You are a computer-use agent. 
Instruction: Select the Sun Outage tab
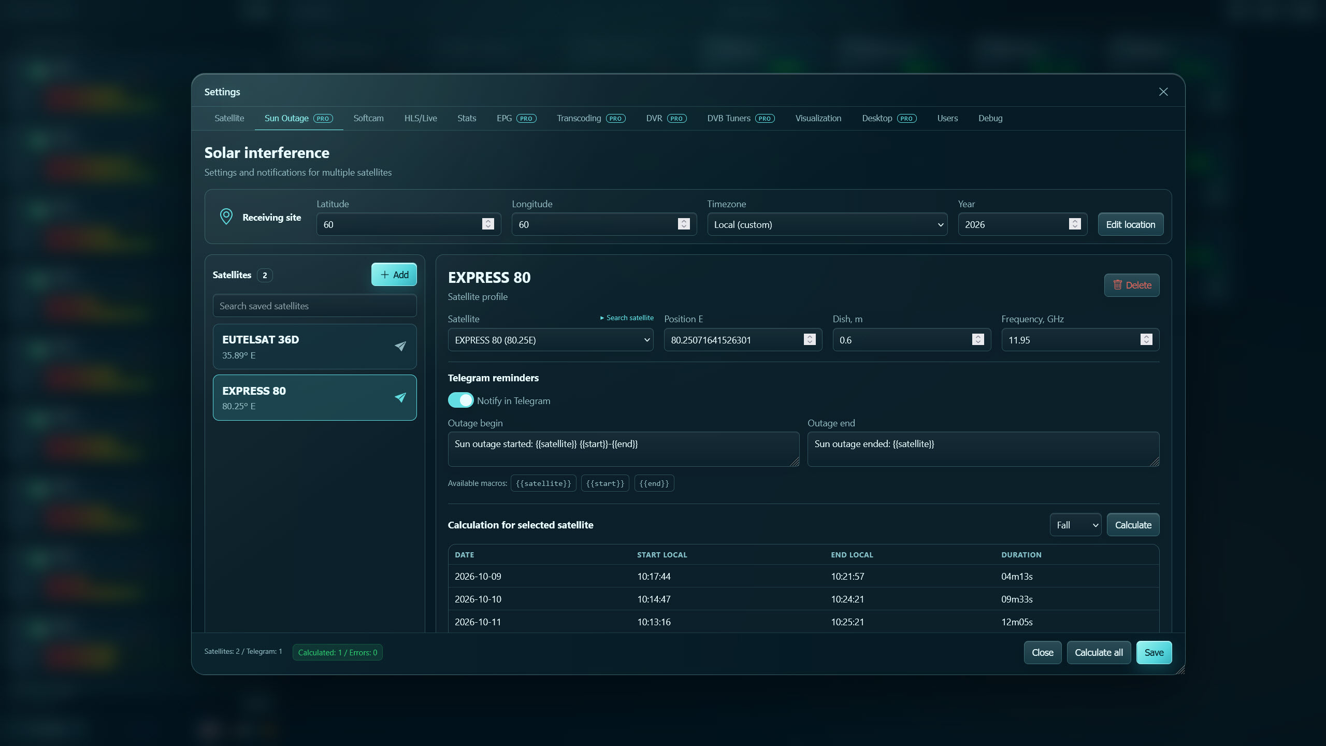pos(298,118)
